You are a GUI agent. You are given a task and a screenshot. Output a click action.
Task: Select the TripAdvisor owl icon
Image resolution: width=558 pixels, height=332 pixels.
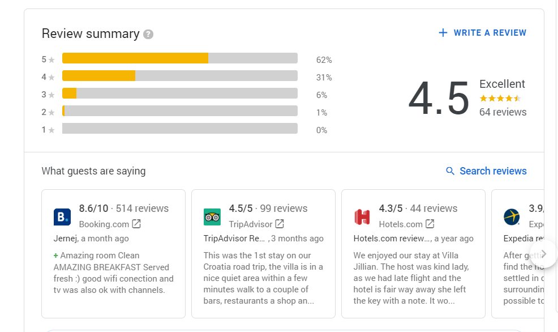212,217
